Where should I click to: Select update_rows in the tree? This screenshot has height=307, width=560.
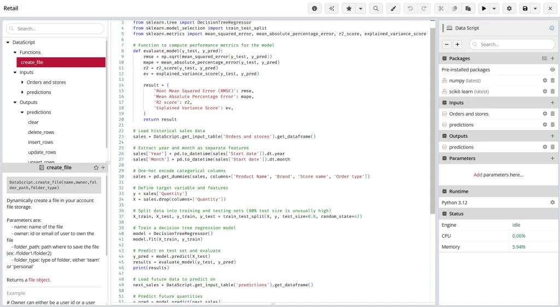coord(42,152)
